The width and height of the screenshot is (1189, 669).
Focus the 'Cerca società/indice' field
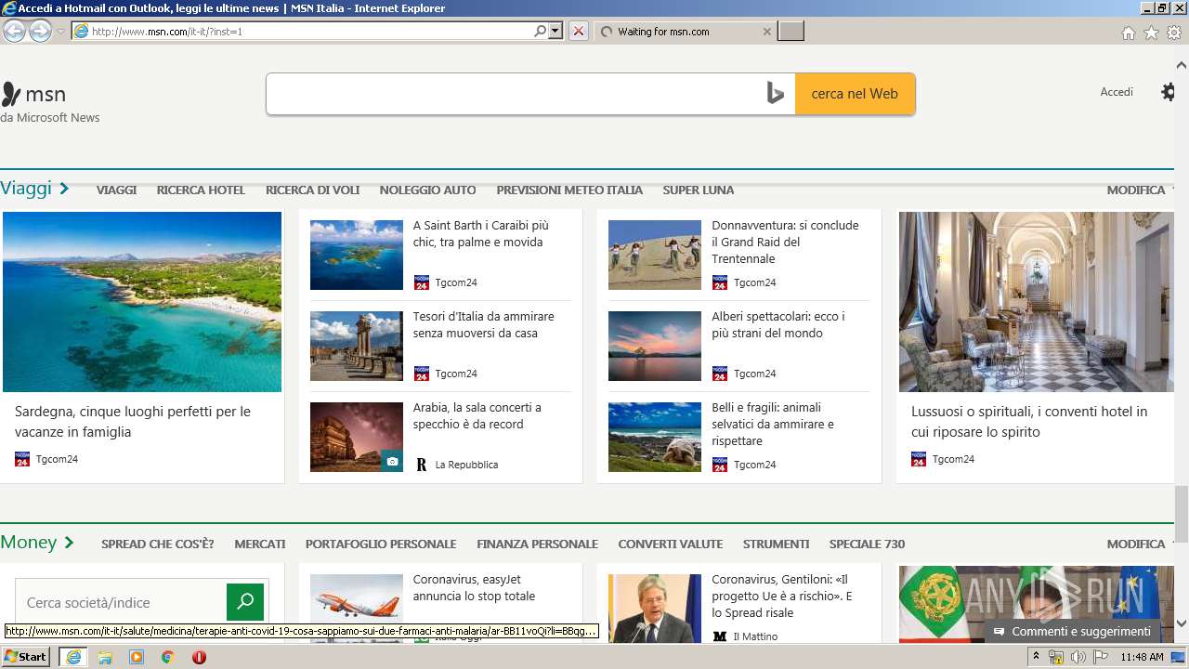click(x=121, y=602)
